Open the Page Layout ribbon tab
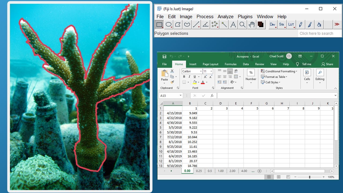 pos(210,64)
